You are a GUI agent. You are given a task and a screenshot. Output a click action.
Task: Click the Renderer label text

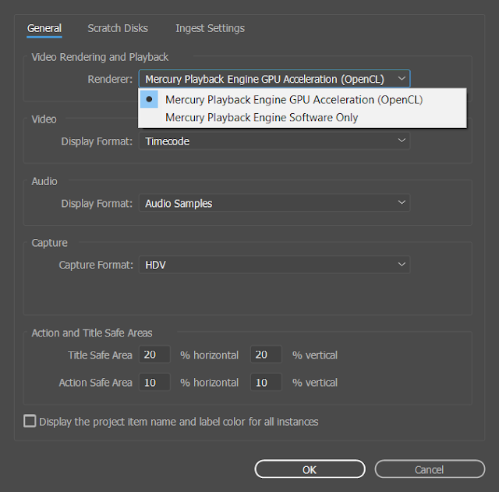110,79
